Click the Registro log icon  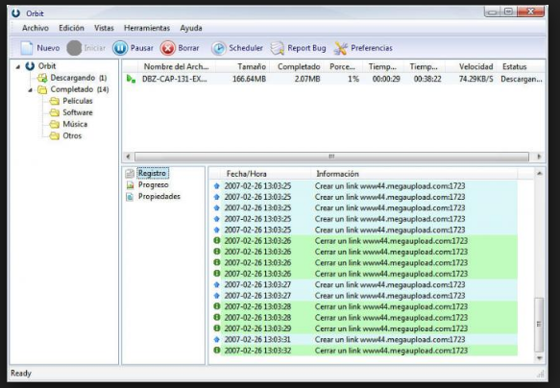click(130, 174)
